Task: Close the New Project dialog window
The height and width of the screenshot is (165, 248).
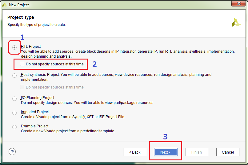Action: pyautogui.click(x=239, y=3)
